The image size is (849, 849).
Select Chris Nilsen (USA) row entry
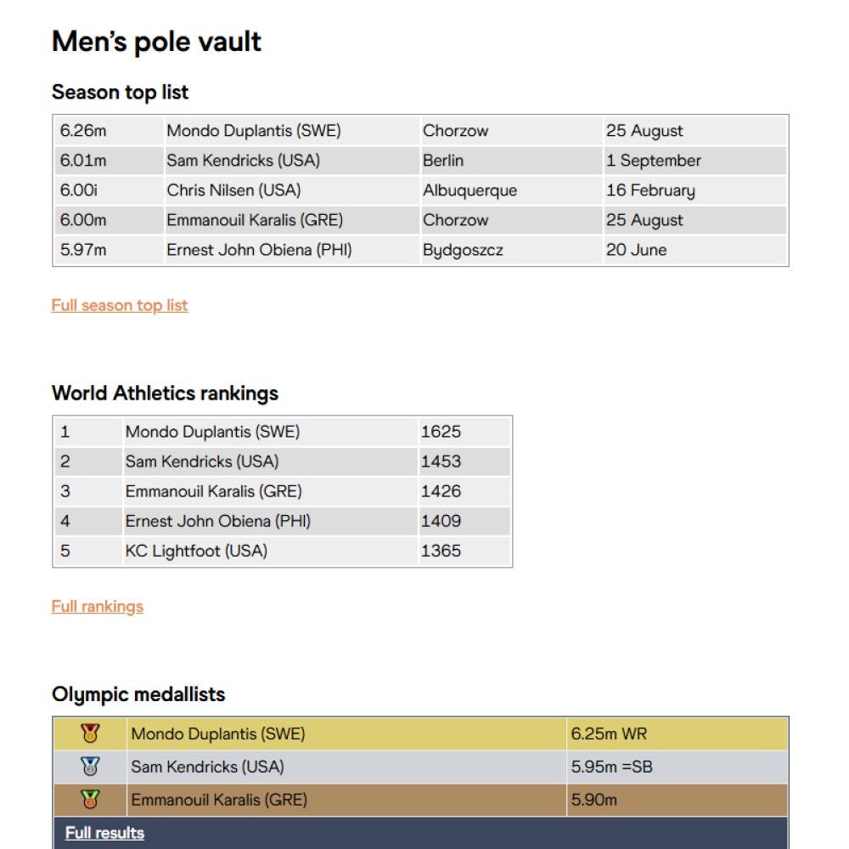click(x=233, y=190)
